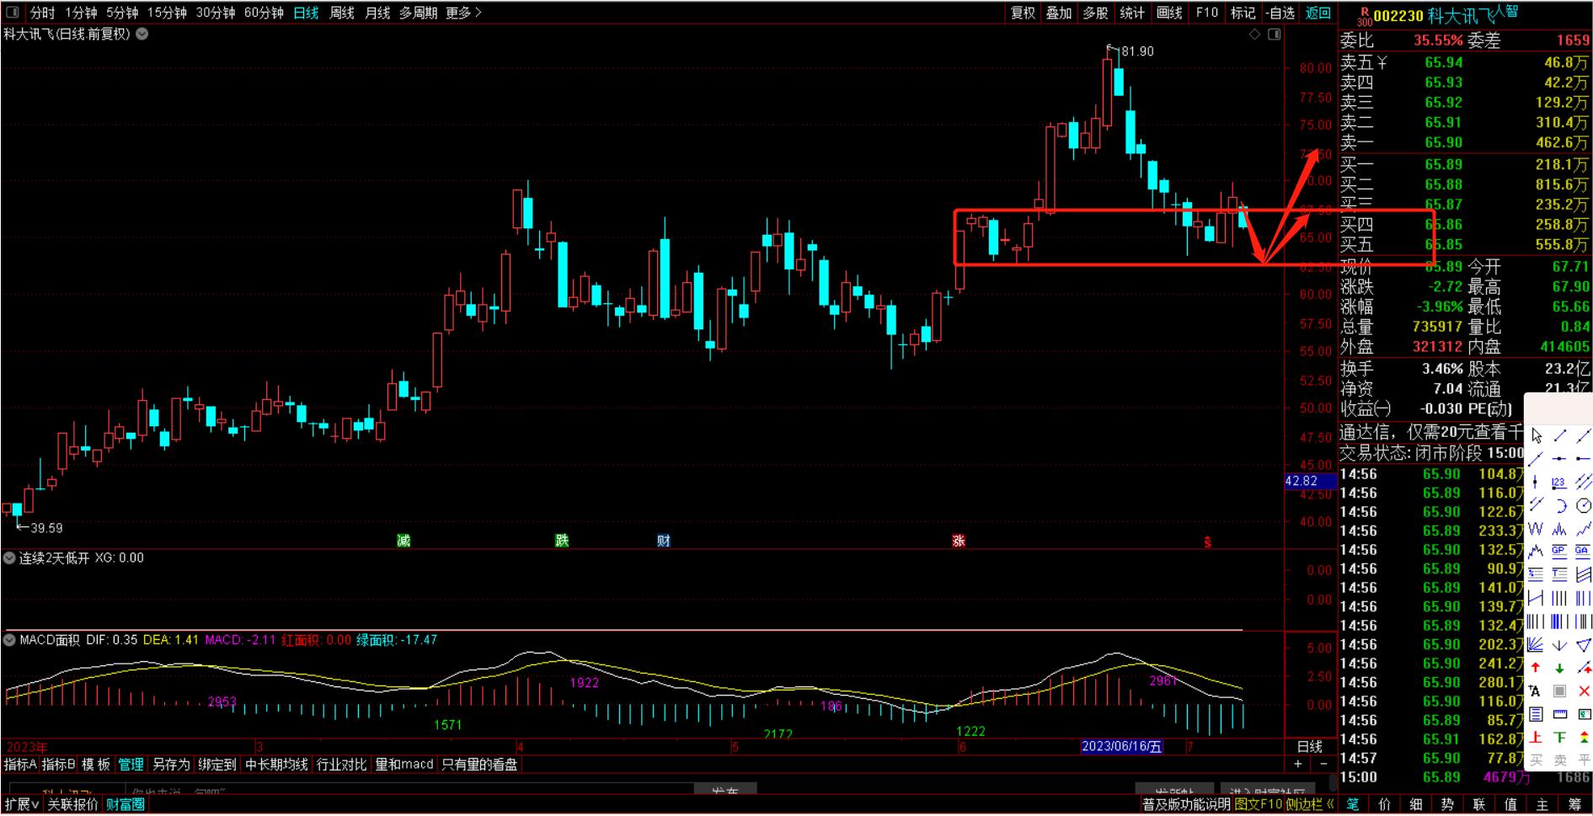Screen dimensions: 1593x816
Task: Switch to 分时 intraday view
Action: pyautogui.click(x=42, y=13)
